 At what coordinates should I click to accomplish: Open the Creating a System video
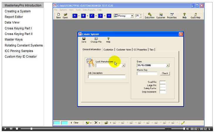pos(18,11)
